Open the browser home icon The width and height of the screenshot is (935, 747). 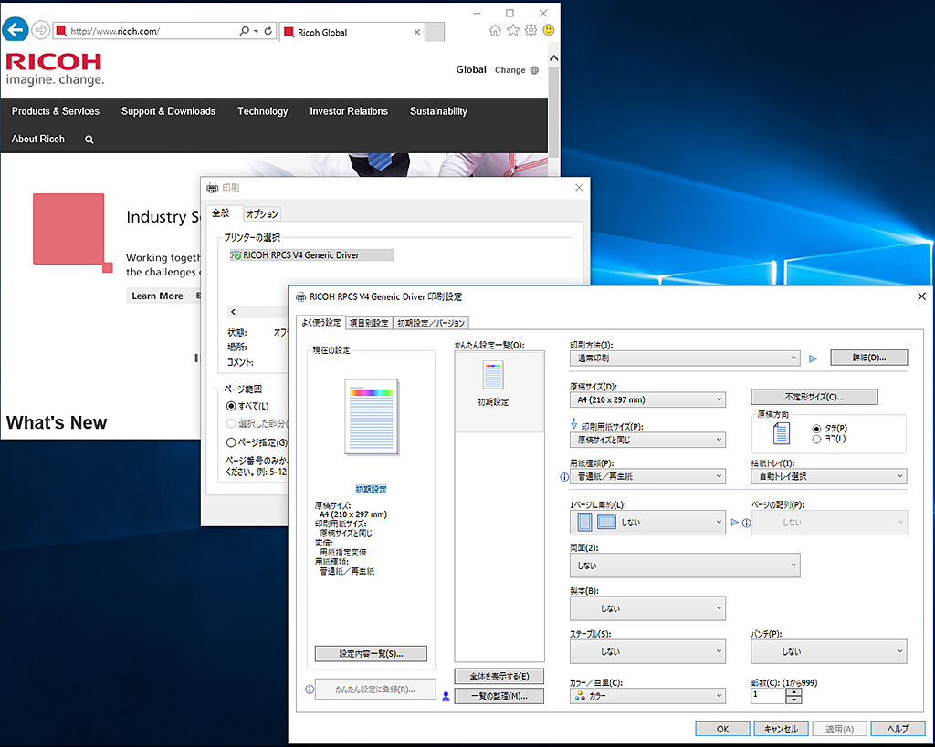495,30
